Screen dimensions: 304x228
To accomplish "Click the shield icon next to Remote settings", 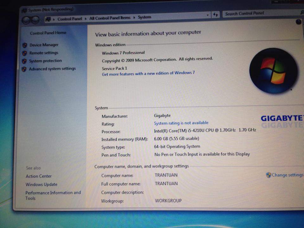I will (x=24, y=53).
